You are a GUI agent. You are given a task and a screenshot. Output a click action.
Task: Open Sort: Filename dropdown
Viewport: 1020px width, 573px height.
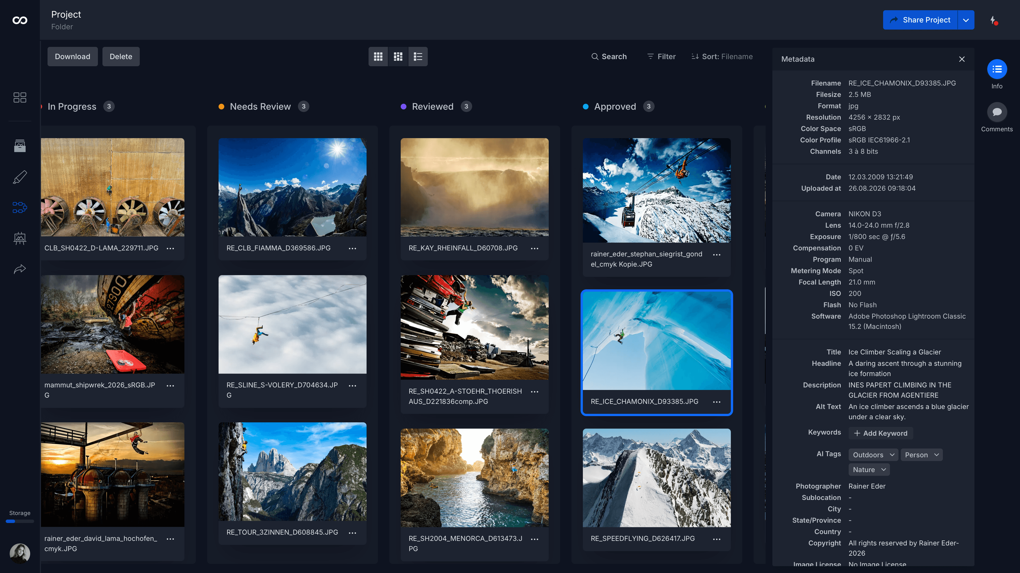722,57
